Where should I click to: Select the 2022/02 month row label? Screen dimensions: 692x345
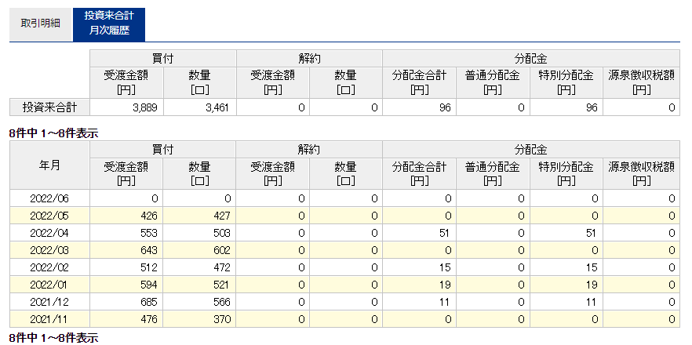coord(49,267)
